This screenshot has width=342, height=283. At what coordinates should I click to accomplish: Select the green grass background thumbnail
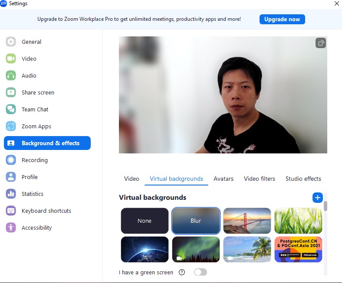(298, 221)
